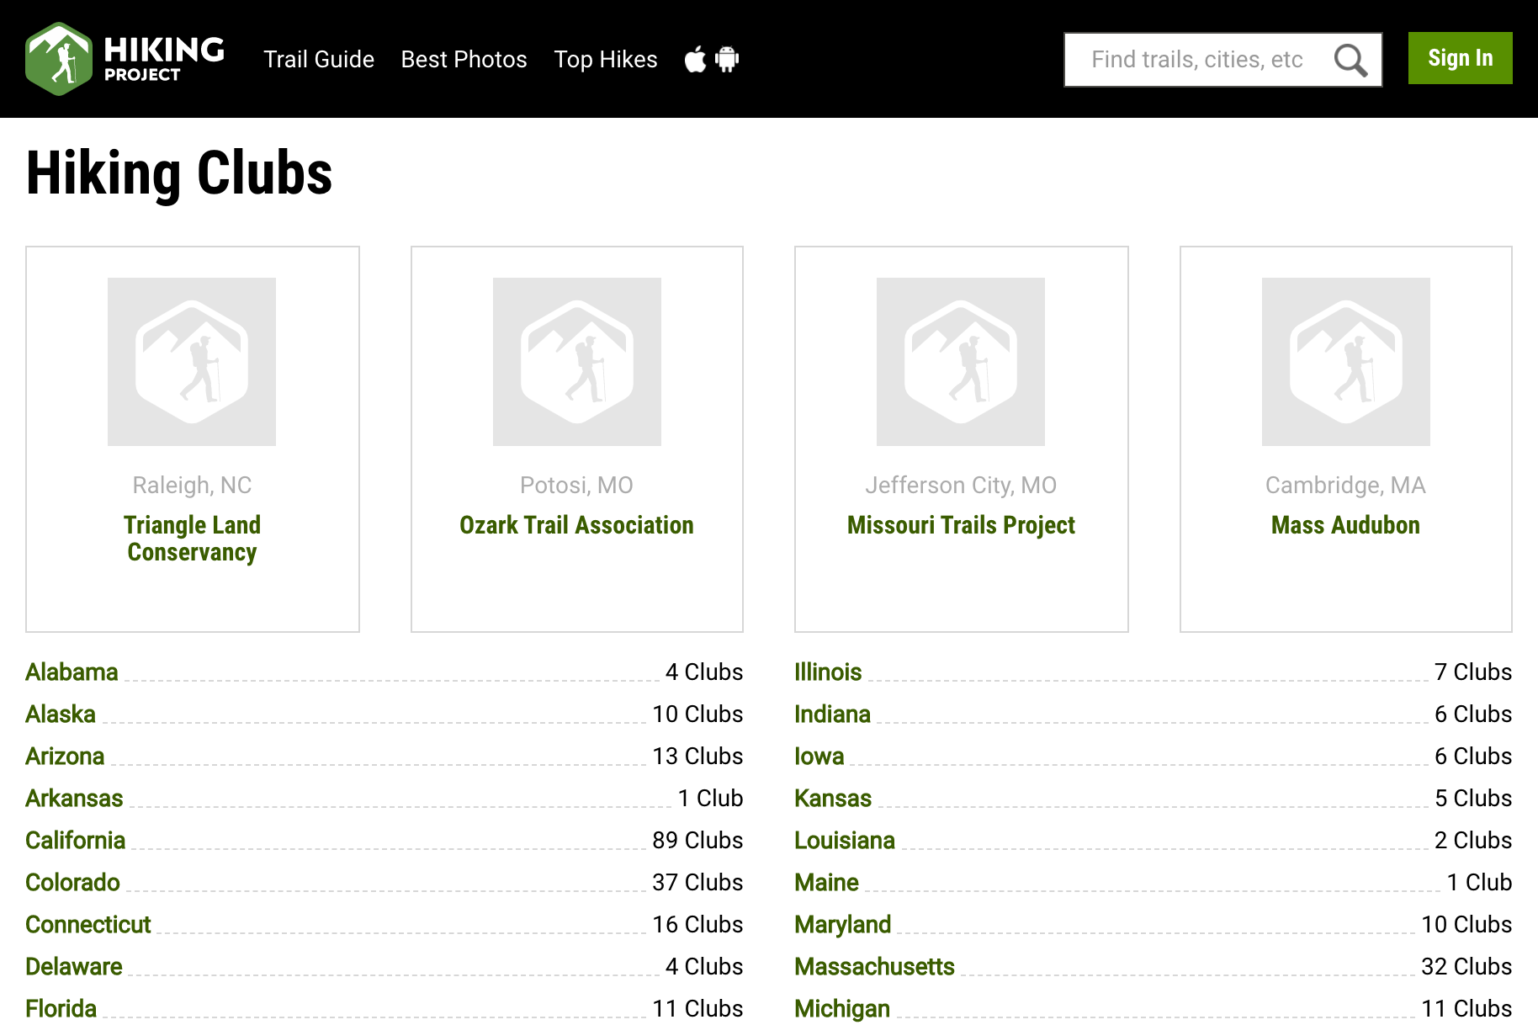Select the Arizona state link
This screenshot has height=1025, width=1538.
(x=65, y=757)
